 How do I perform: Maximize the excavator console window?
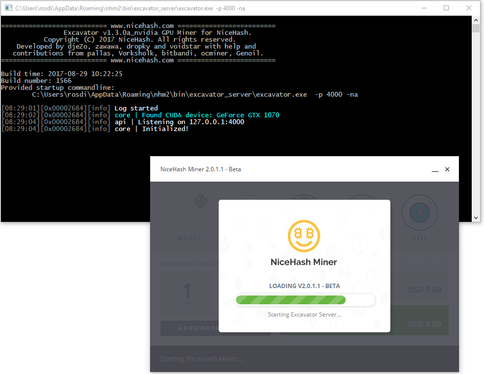(446, 8)
